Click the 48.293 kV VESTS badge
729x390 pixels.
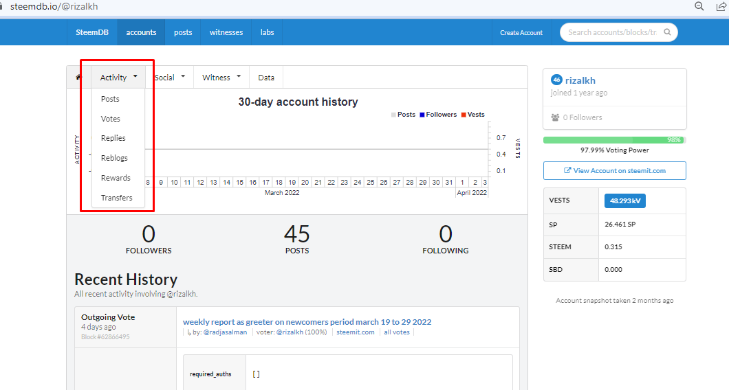click(x=625, y=200)
